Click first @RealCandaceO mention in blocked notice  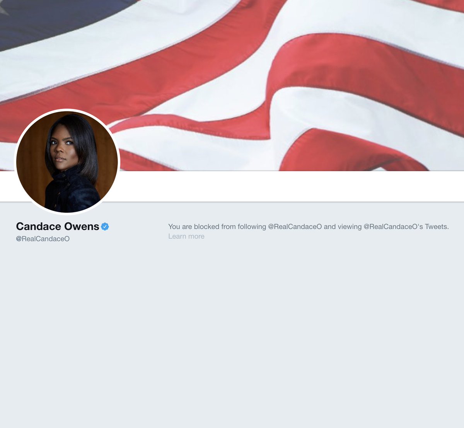coord(295,227)
